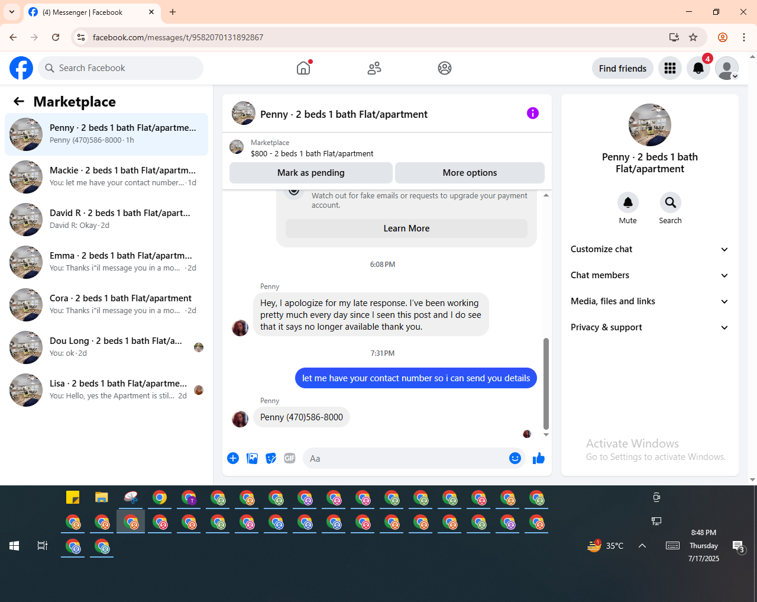Viewport: 757px width, 602px height.
Task: Click the chat scrollbar thumb
Action: (546, 384)
